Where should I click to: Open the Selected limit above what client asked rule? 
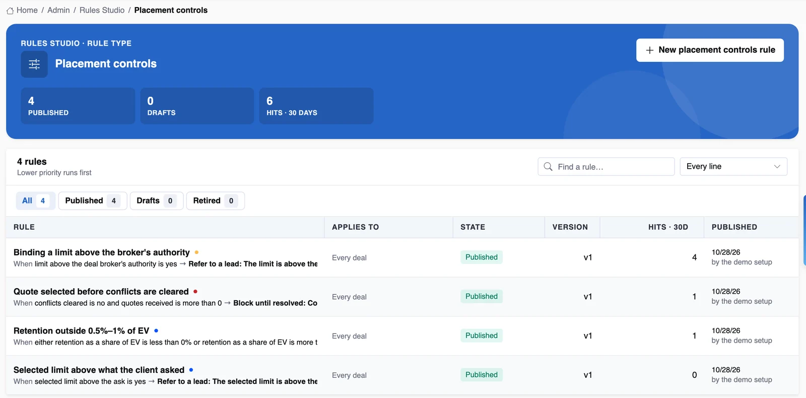(x=99, y=370)
